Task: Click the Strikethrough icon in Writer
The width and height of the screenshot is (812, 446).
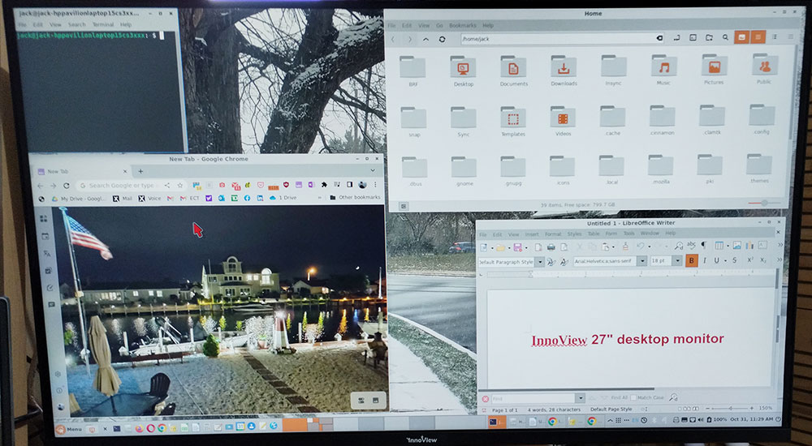Action: pos(734,260)
